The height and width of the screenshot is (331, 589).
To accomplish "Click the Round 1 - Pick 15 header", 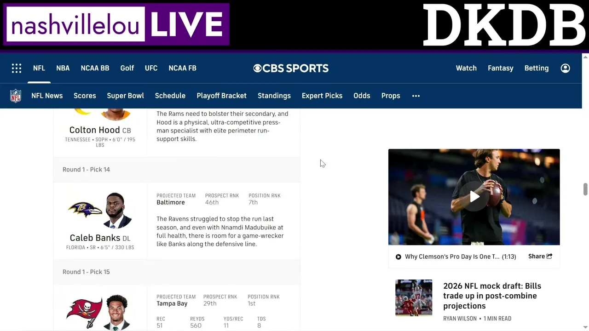I will pos(86,272).
